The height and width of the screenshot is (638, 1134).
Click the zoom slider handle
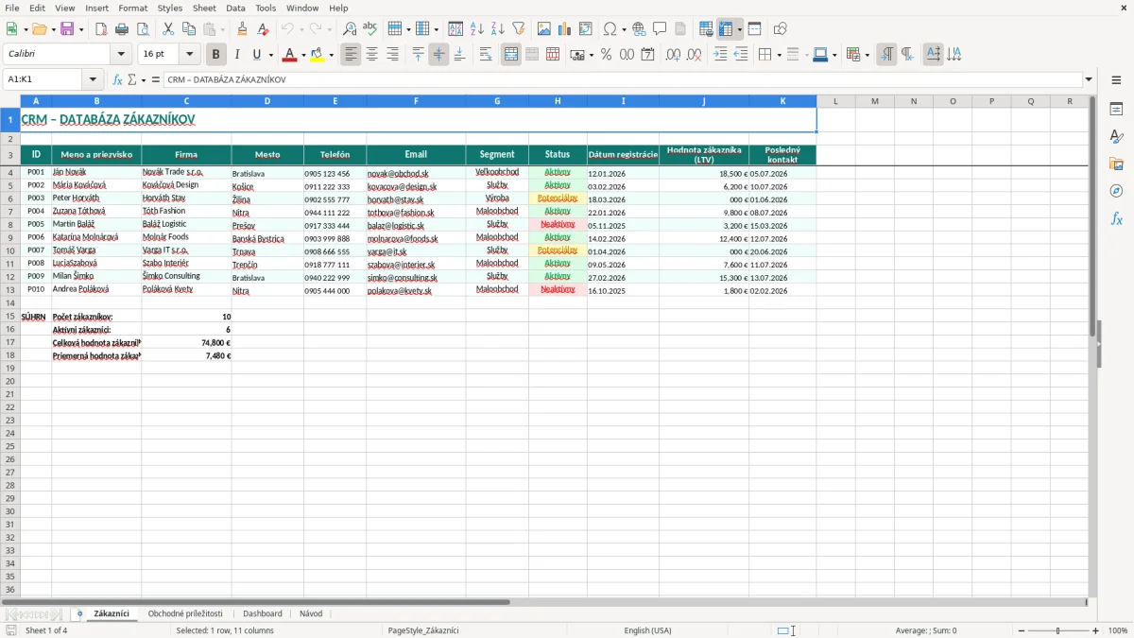click(1058, 630)
